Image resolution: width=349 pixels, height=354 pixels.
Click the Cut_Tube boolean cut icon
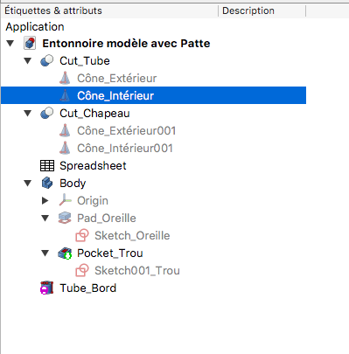point(46,60)
